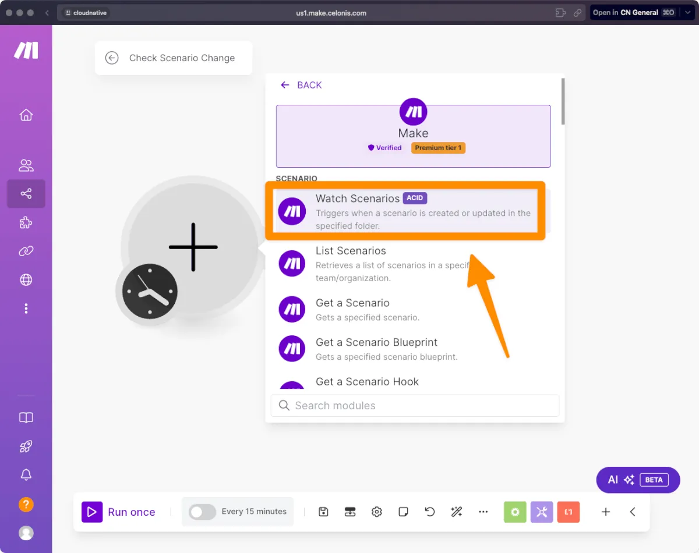Click the Auto-align magic wand icon
The width and height of the screenshot is (699, 553).
(456, 512)
